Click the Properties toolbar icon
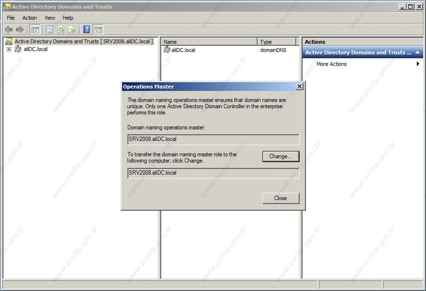Image resolution: width=426 pixels, height=291 pixels. 49,30
